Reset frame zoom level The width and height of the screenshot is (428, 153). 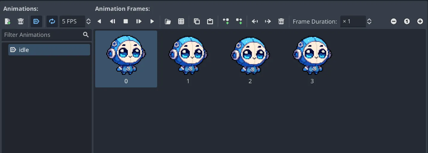pos(407,21)
